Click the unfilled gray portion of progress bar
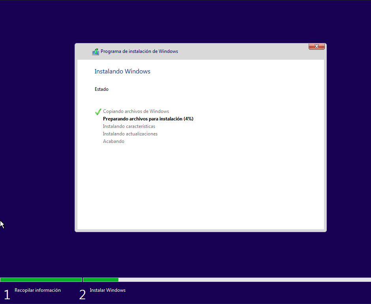This screenshot has width=371, height=304. pyautogui.click(x=245, y=280)
